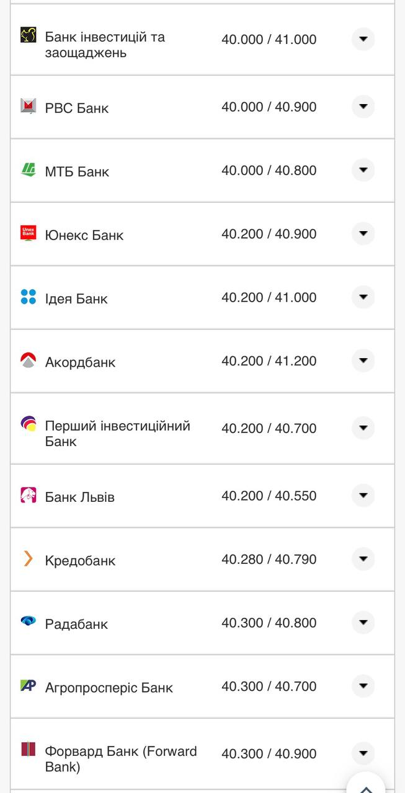The width and height of the screenshot is (405, 793).
Task: Click the Акордбанк logo icon
Action: 29,360
